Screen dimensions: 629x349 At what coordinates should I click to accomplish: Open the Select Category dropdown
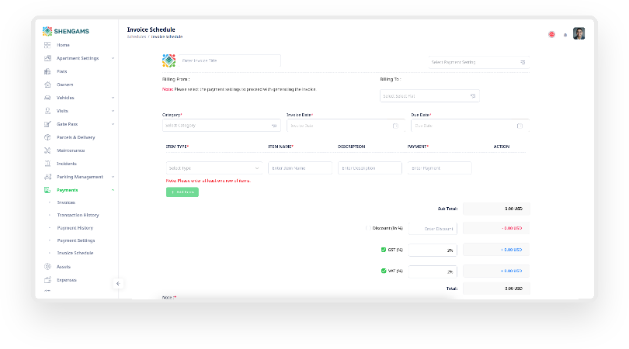(x=221, y=126)
